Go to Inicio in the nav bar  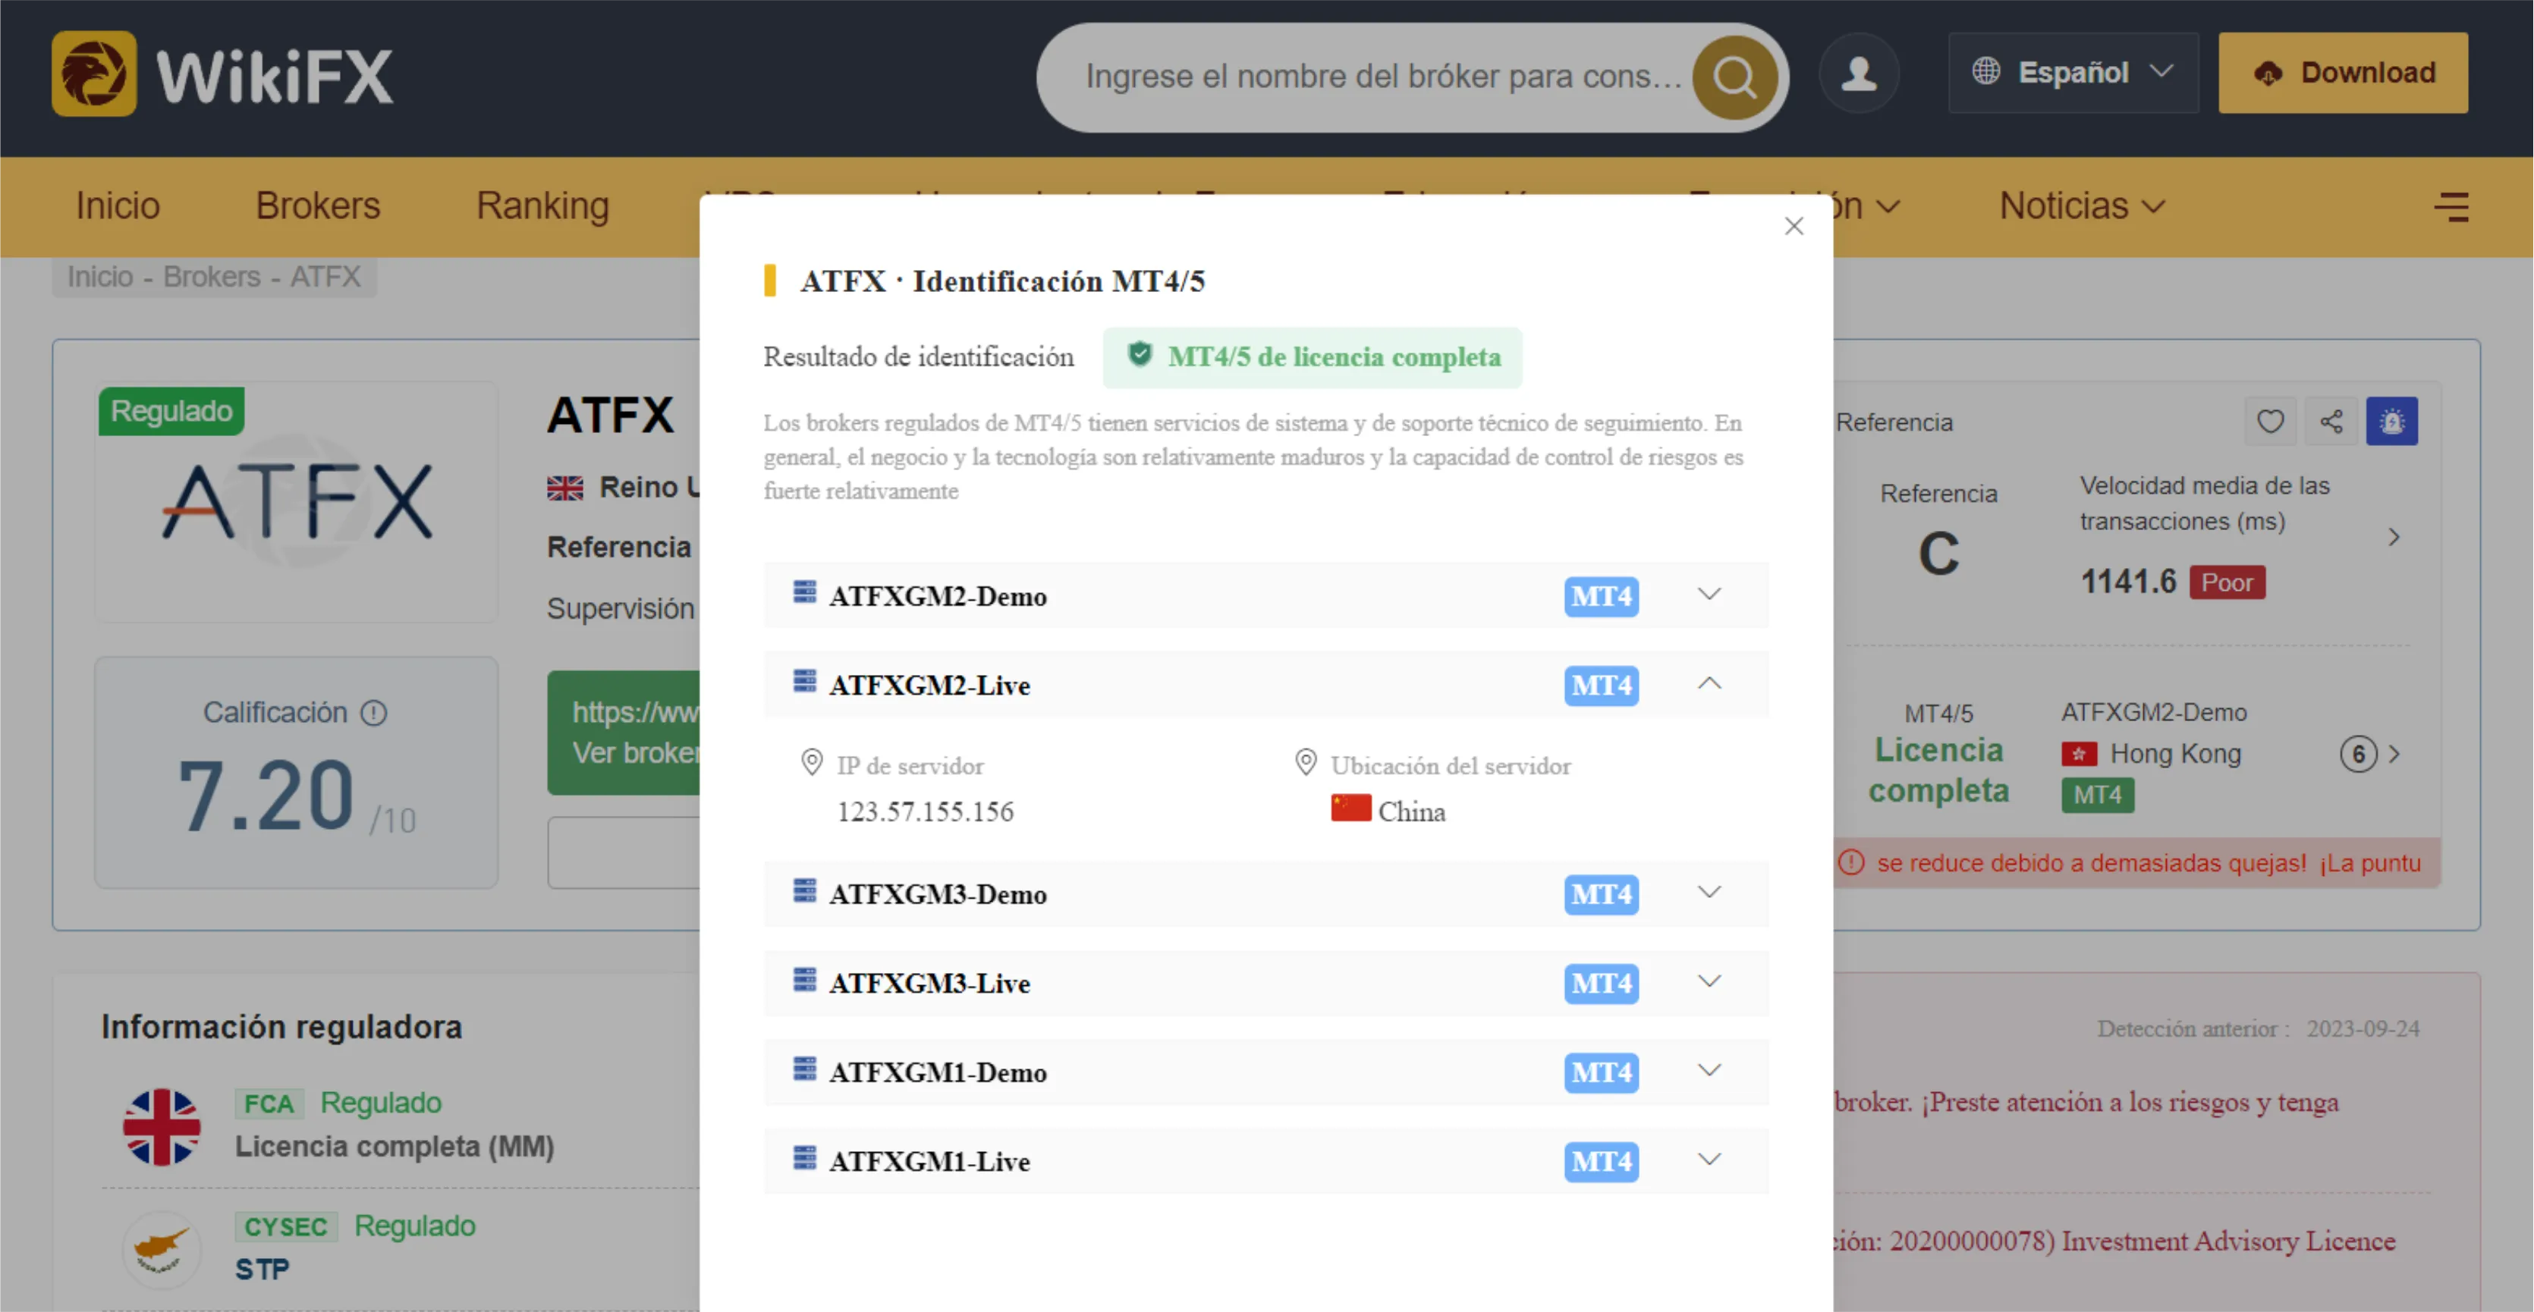click(118, 206)
